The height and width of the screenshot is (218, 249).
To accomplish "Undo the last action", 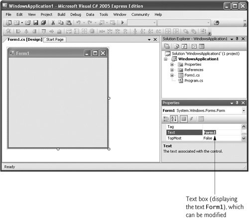I will pos(78,22).
